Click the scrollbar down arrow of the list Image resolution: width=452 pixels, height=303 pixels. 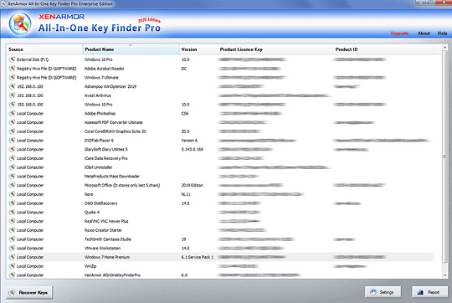(x=444, y=275)
